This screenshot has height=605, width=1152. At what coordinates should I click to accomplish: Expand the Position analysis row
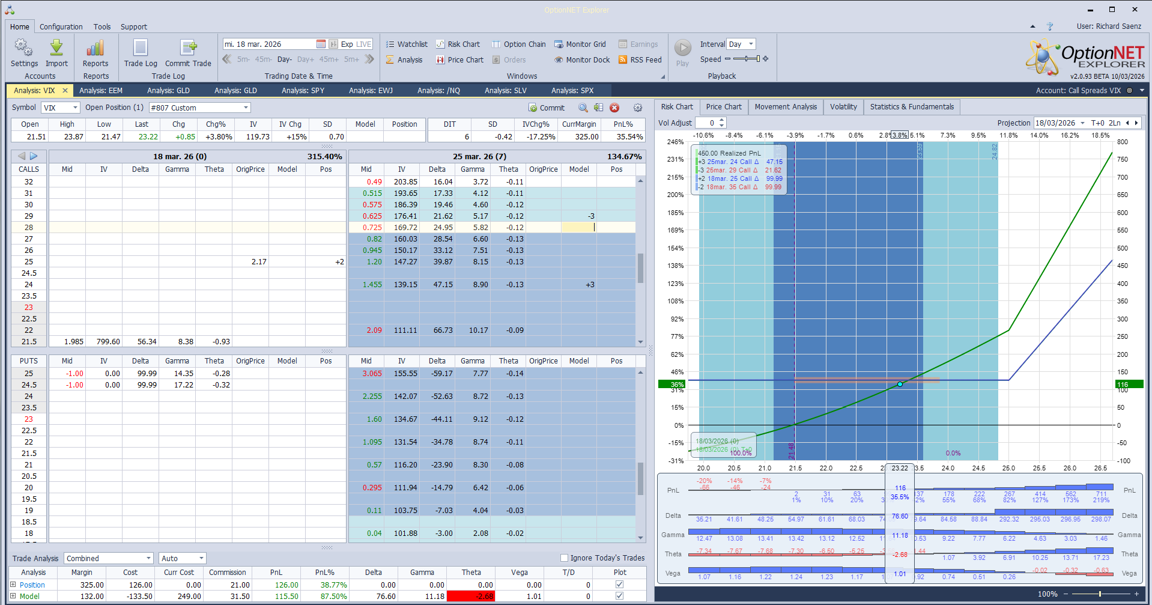click(x=13, y=584)
